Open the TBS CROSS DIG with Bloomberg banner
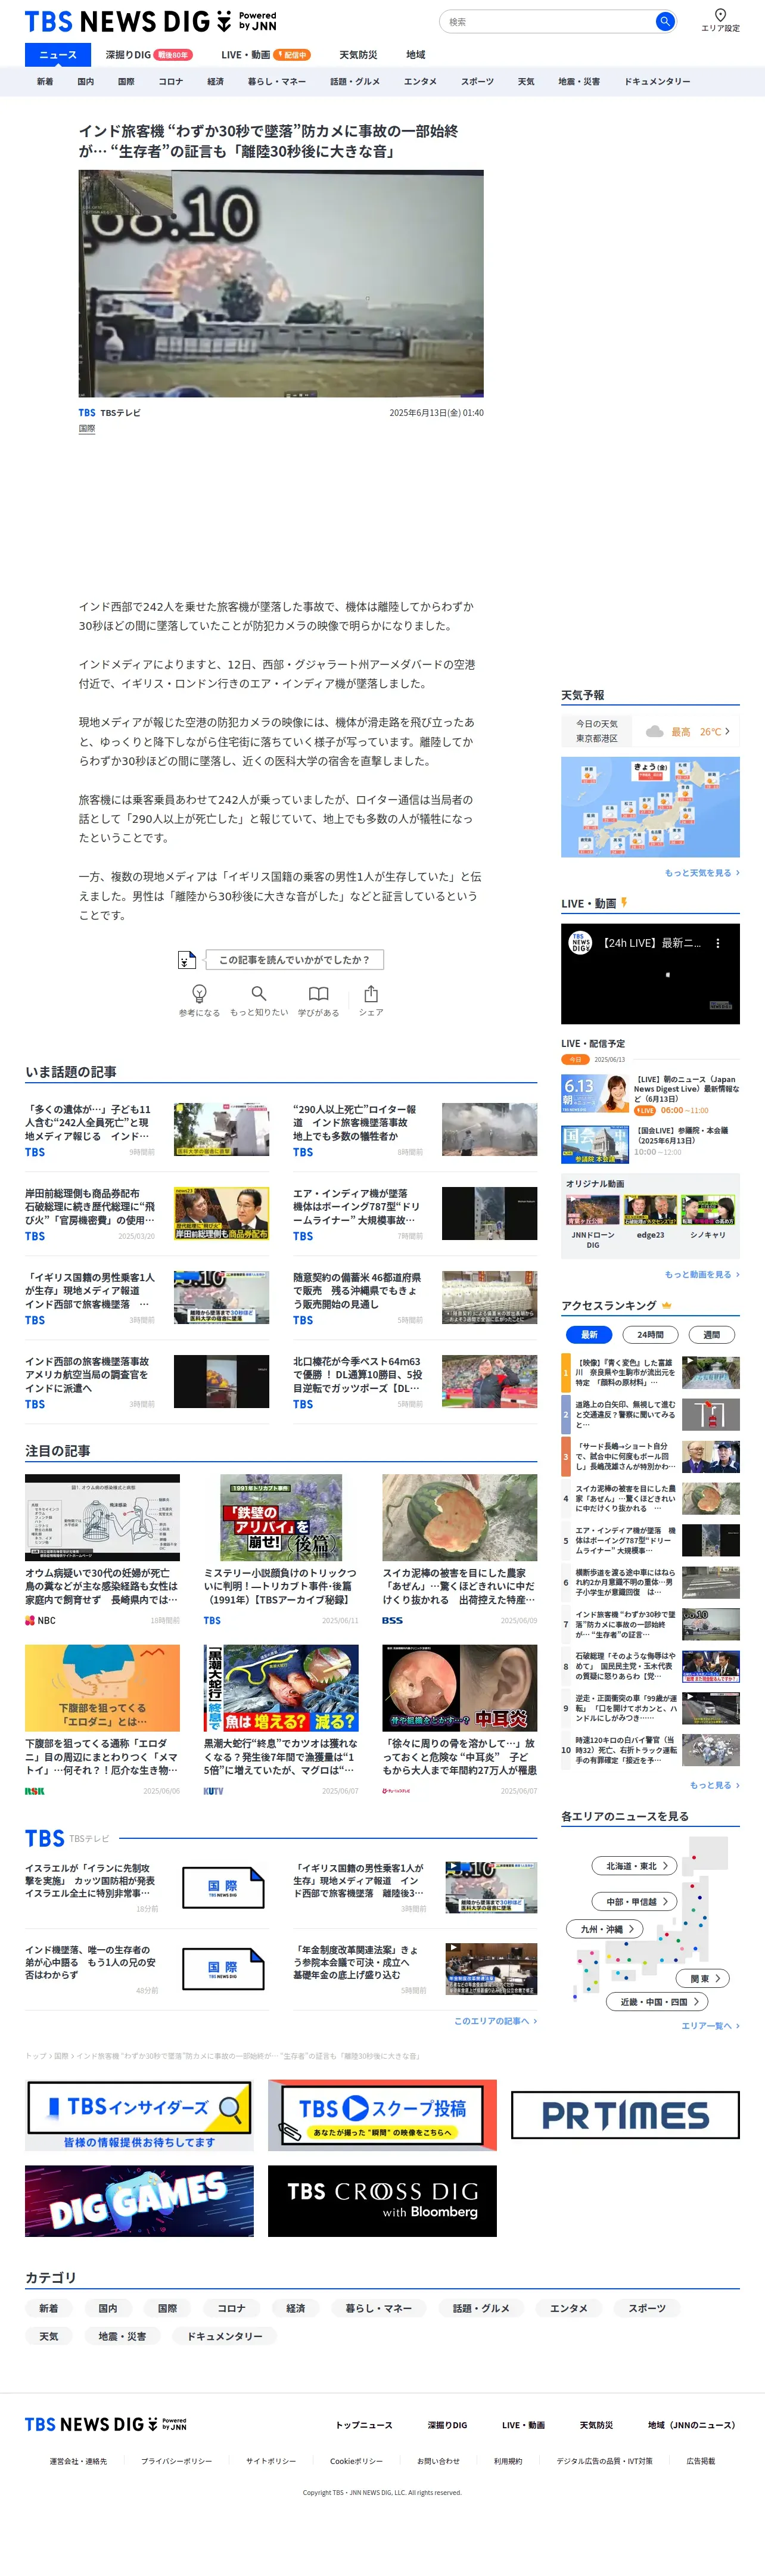 382,2200
